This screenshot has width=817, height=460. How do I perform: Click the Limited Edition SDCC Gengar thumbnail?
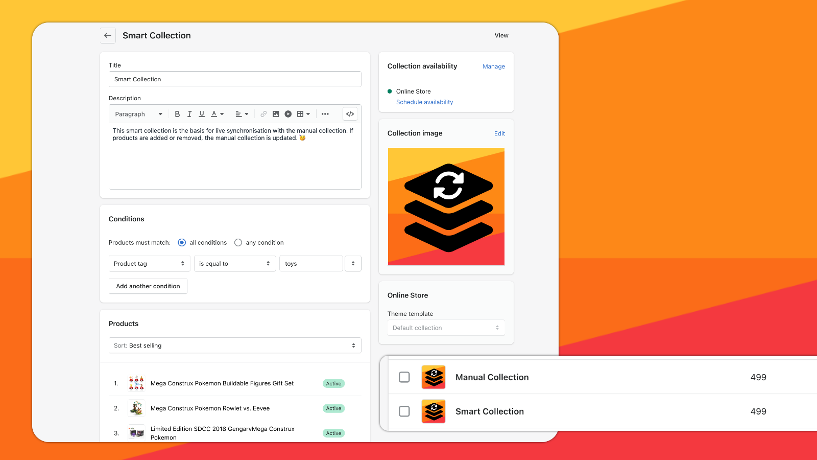pos(136,433)
